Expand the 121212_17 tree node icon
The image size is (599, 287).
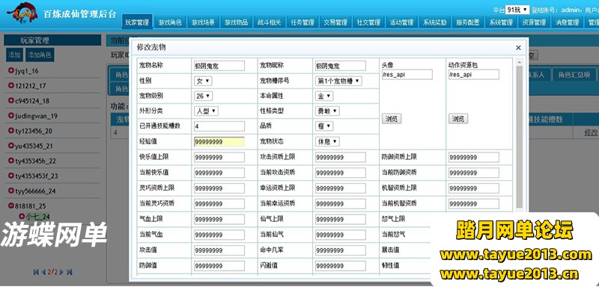tap(10, 86)
